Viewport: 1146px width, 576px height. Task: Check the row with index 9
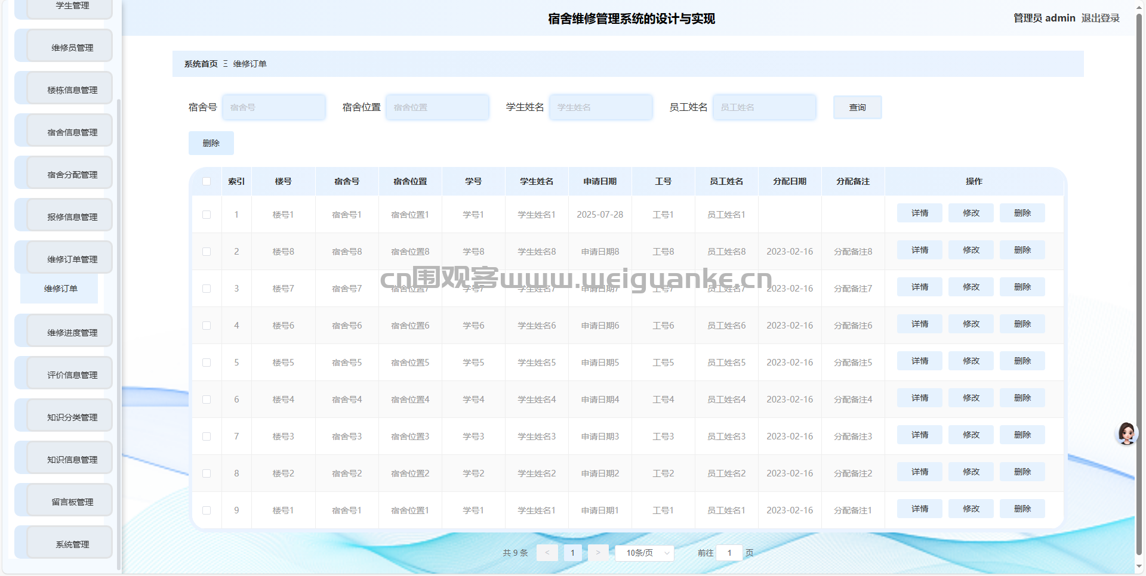point(207,510)
